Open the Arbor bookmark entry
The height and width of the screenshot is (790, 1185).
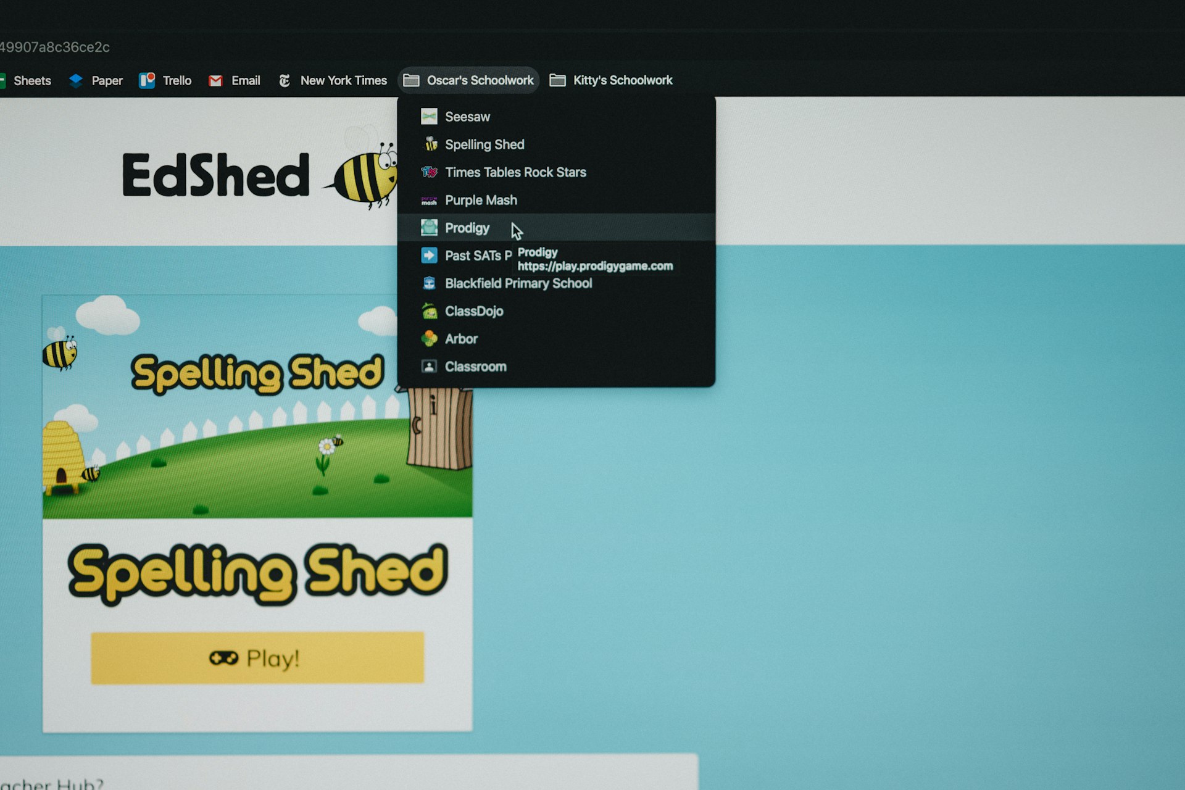coord(557,339)
